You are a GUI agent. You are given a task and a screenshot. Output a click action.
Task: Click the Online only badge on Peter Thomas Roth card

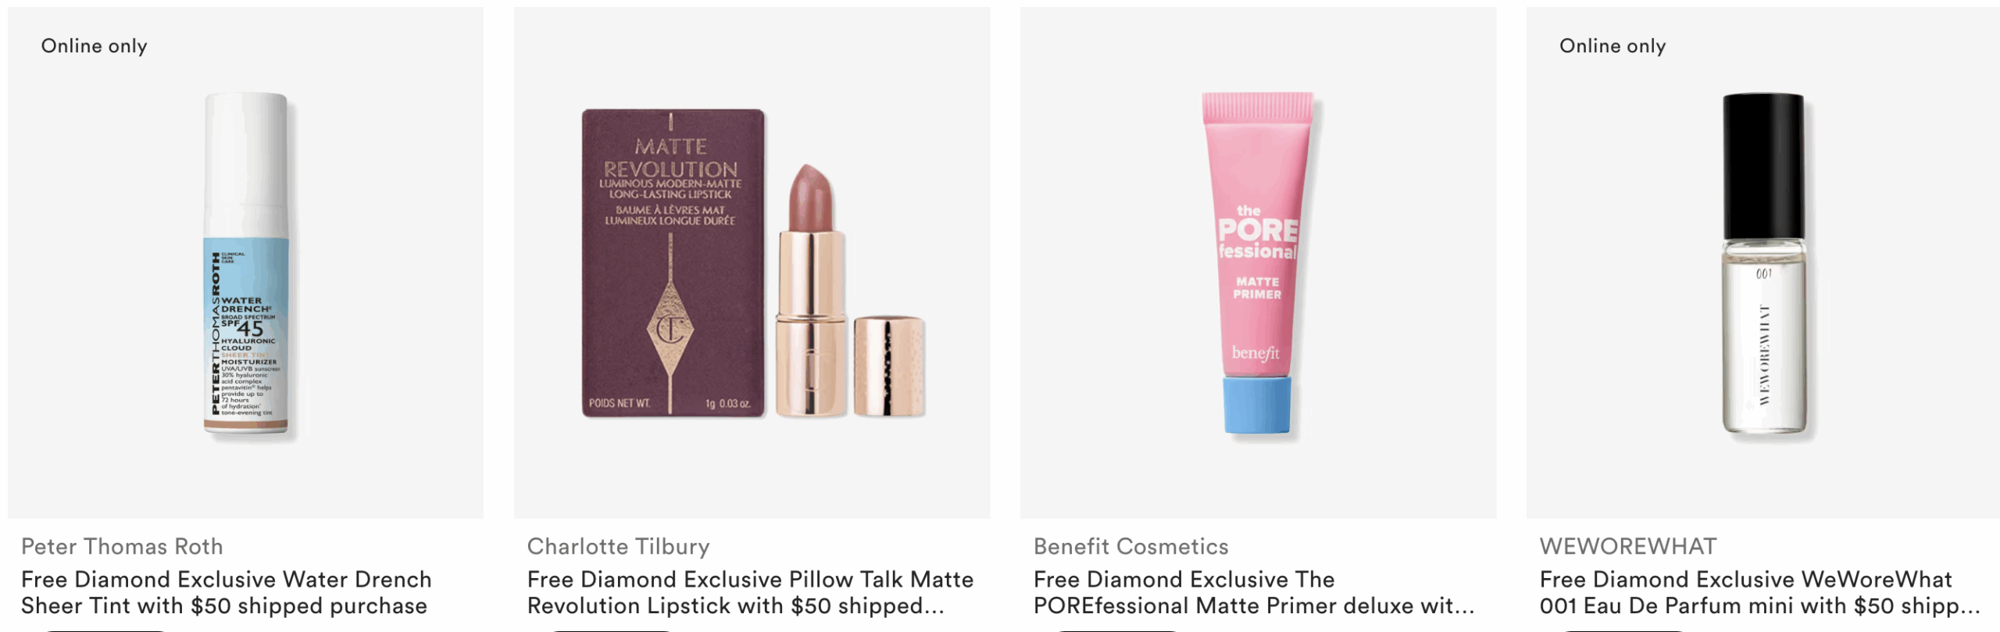[x=94, y=46]
